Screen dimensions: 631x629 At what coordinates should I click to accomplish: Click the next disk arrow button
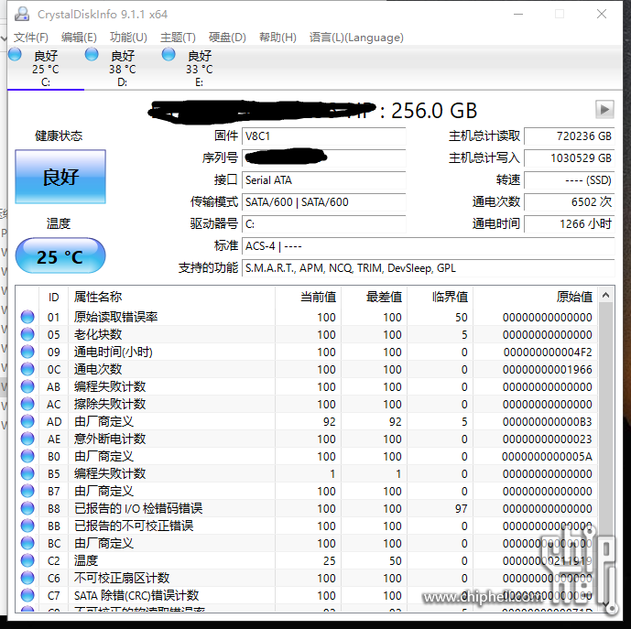tap(604, 109)
